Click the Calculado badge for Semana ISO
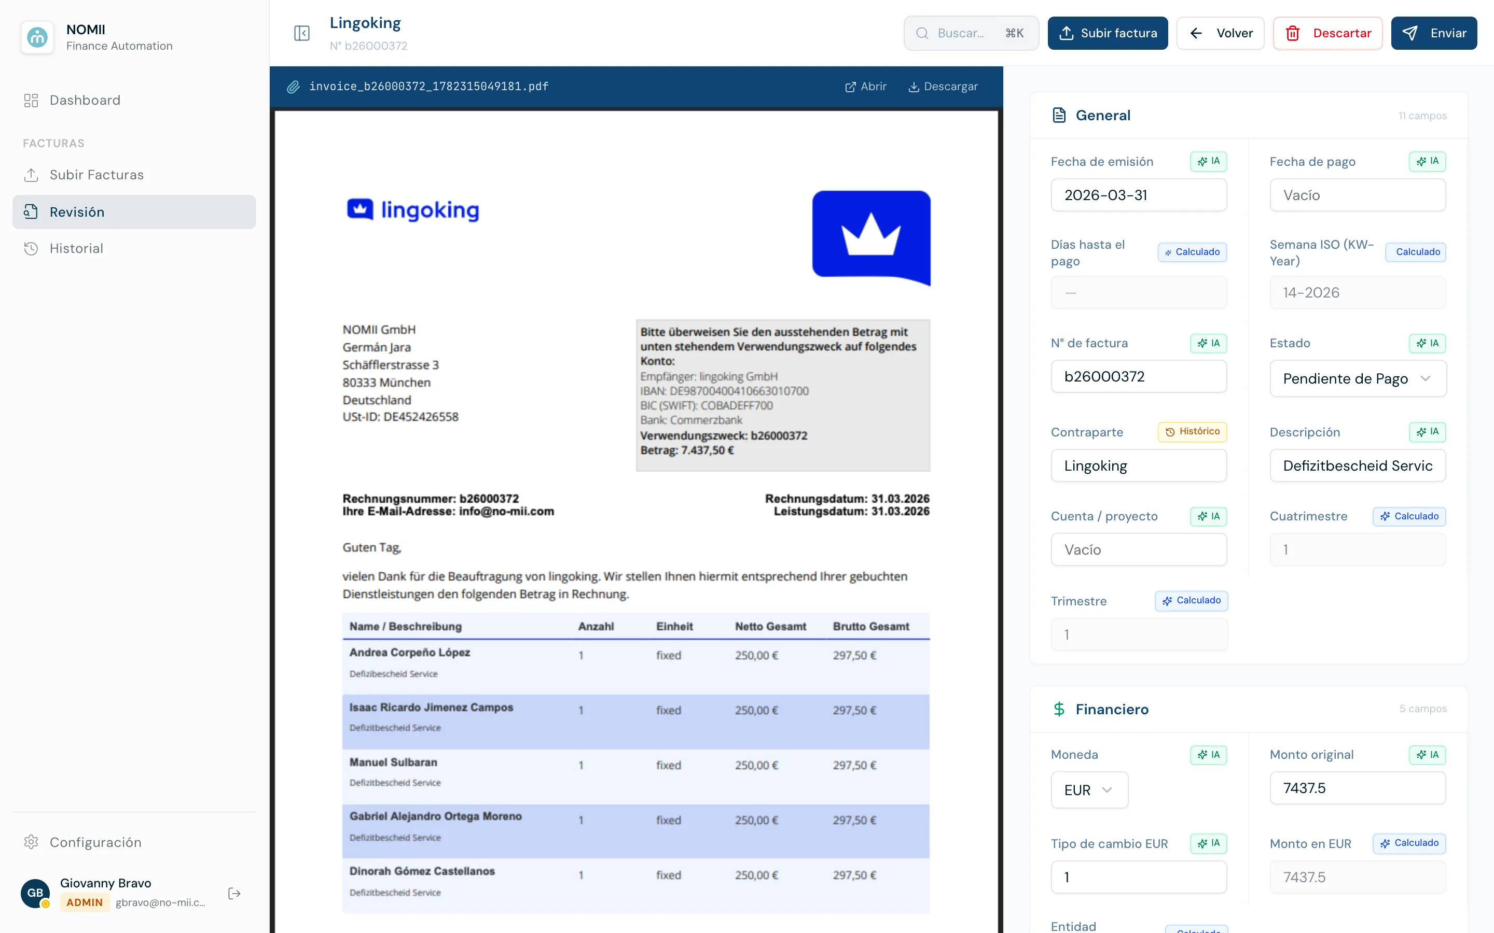Screen dimensions: 1494x933 click(1416, 252)
